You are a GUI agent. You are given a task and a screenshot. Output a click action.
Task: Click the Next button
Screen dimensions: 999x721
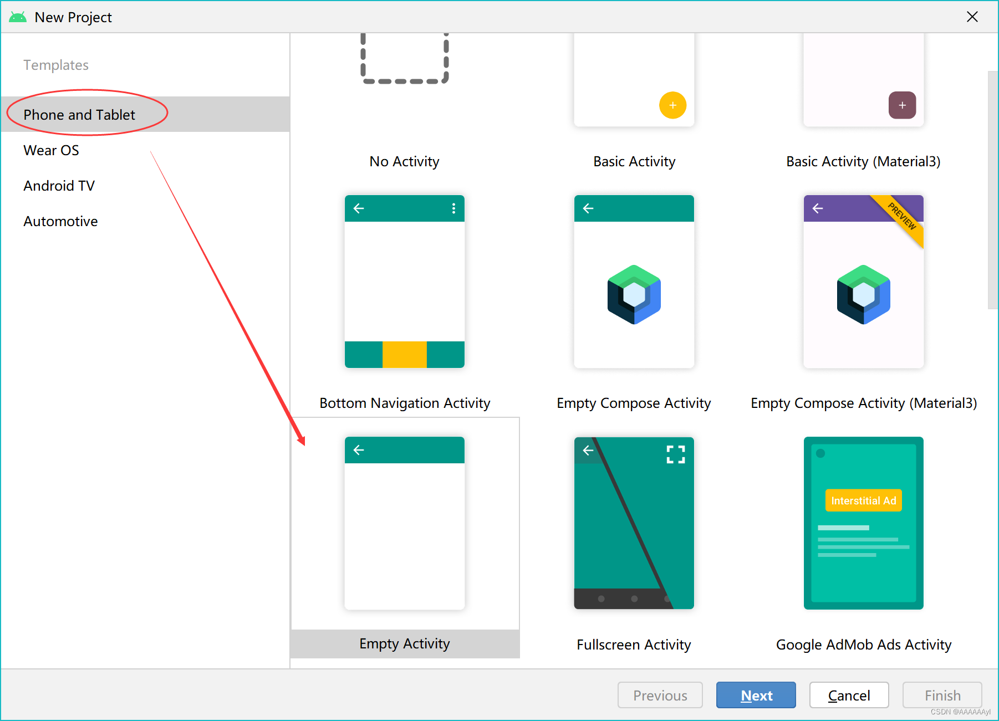(756, 695)
